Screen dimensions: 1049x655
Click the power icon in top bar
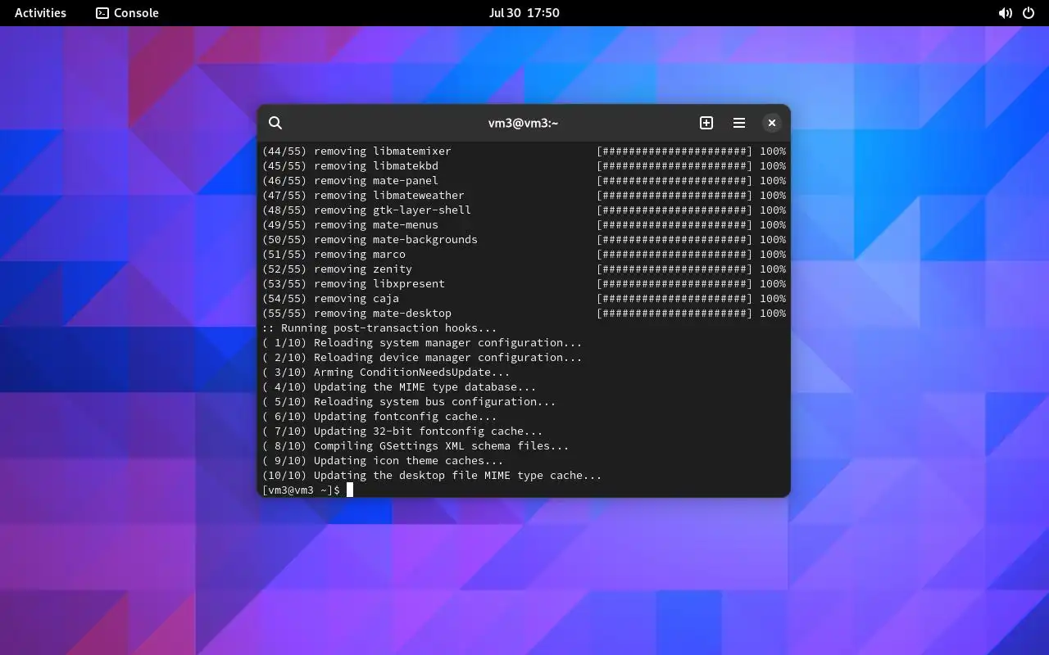[x=1029, y=13]
